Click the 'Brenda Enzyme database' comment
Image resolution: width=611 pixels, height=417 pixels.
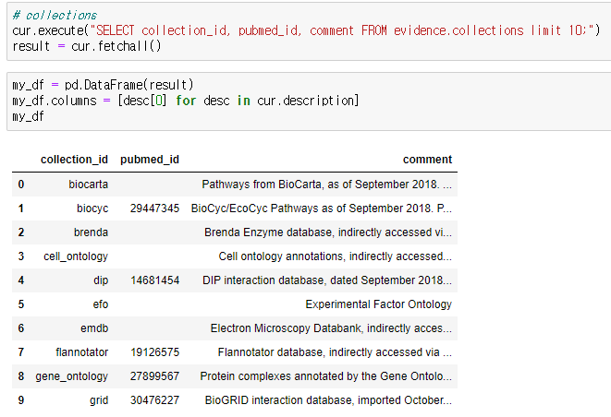click(328, 232)
